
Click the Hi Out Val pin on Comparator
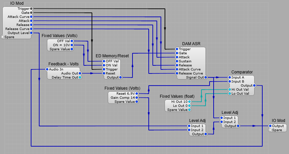pyautogui.click(x=229, y=89)
